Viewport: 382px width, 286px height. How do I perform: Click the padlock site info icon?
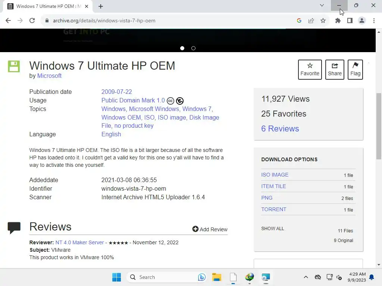[47, 21]
